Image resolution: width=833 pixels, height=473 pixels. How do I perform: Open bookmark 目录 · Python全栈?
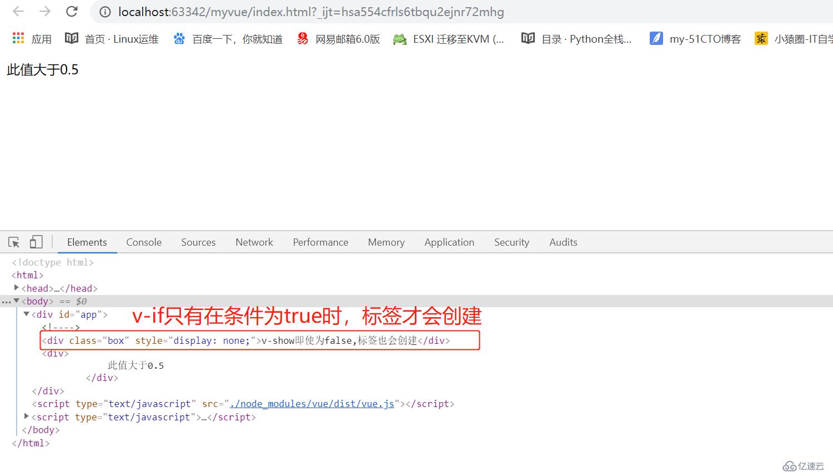pyautogui.click(x=576, y=38)
